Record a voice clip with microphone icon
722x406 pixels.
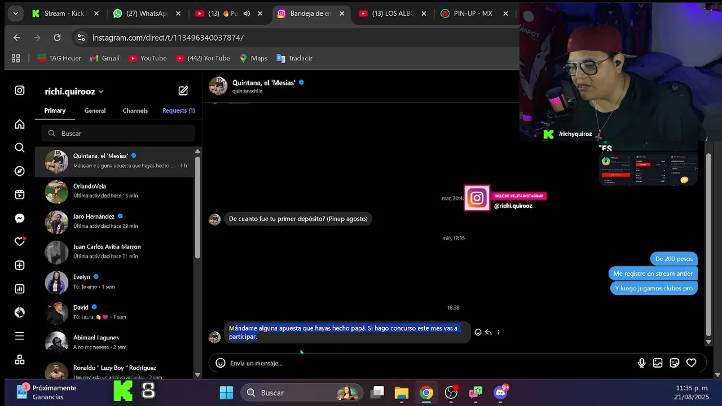[x=641, y=363]
